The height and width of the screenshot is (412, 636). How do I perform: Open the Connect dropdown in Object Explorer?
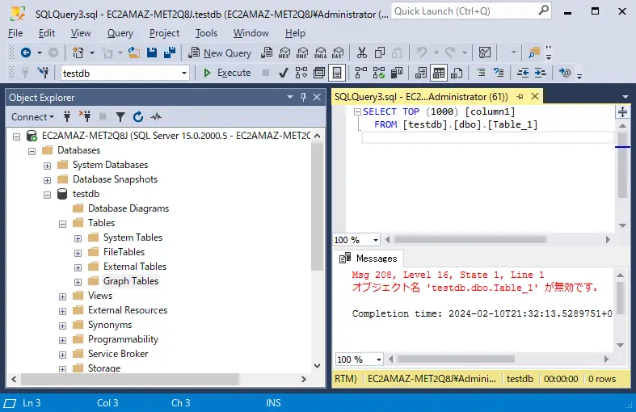pyautogui.click(x=32, y=117)
